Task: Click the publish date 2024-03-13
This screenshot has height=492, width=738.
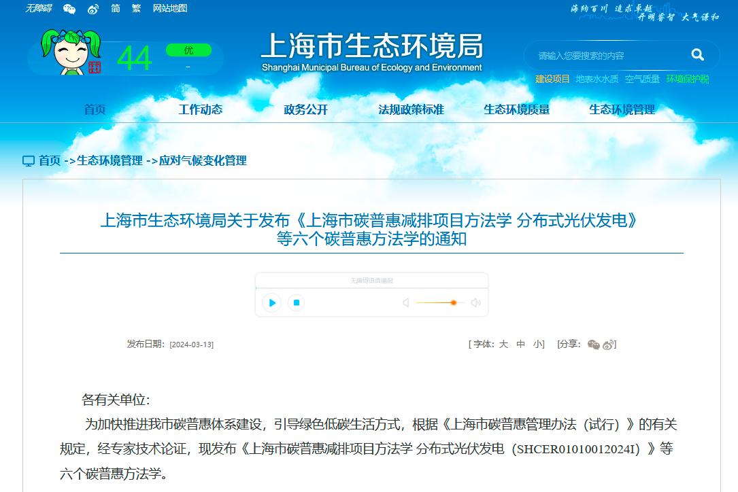Action: click(192, 345)
